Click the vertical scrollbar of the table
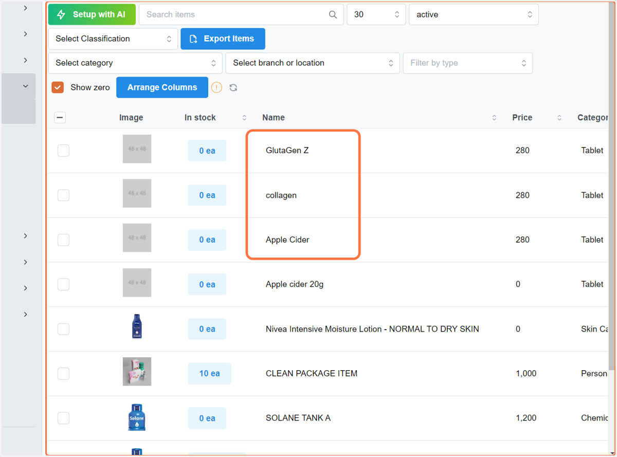The image size is (617, 457). tap(612, 185)
